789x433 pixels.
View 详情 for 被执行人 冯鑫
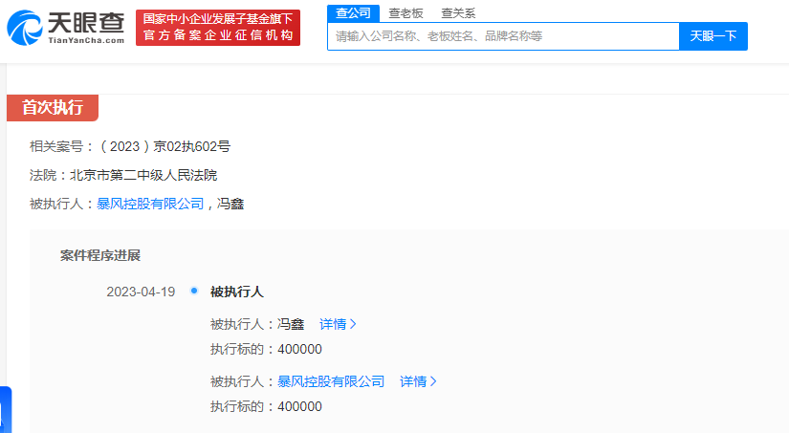click(x=338, y=324)
